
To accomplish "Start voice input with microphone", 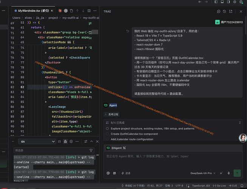I will coord(228,173).
